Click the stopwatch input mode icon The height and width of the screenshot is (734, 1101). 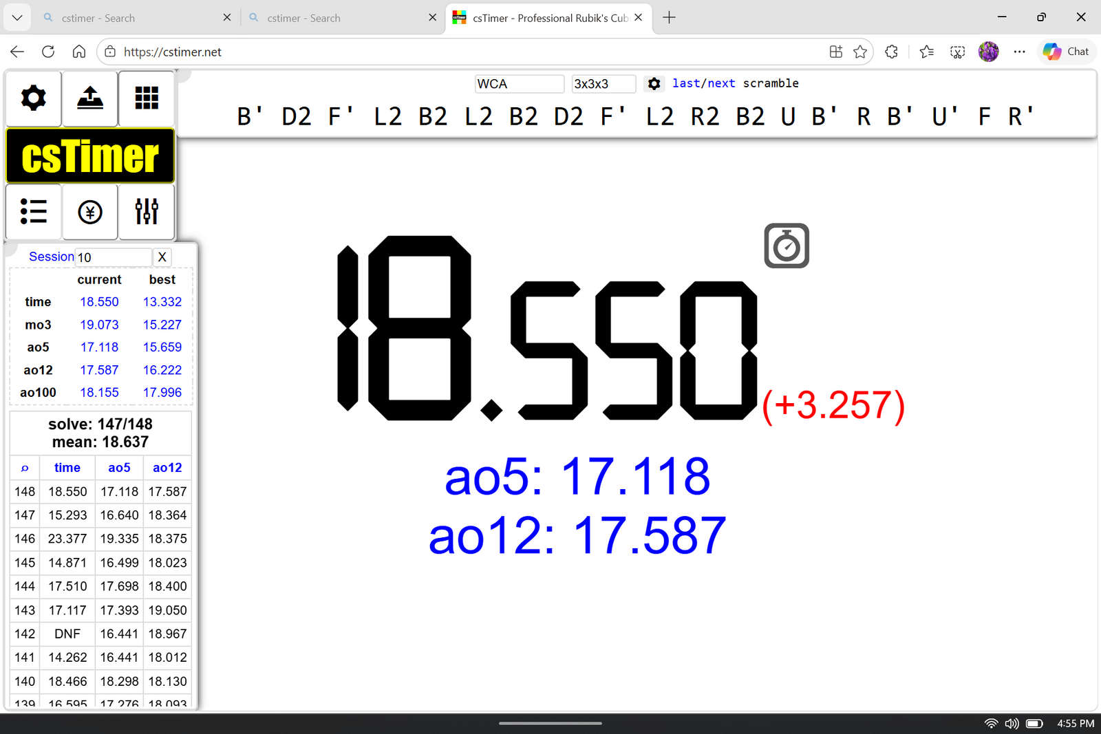pyautogui.click(x=787, y=246)
